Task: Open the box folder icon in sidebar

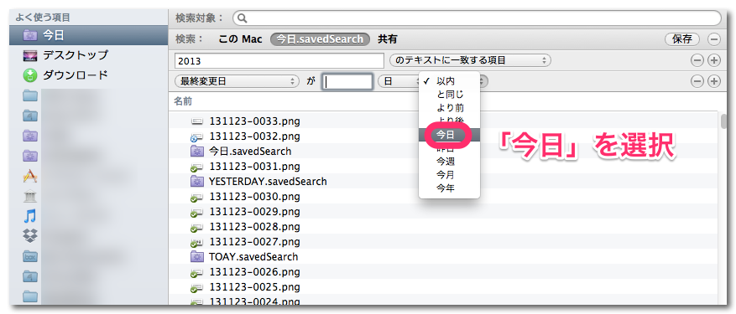Action: tap(30, 256)
